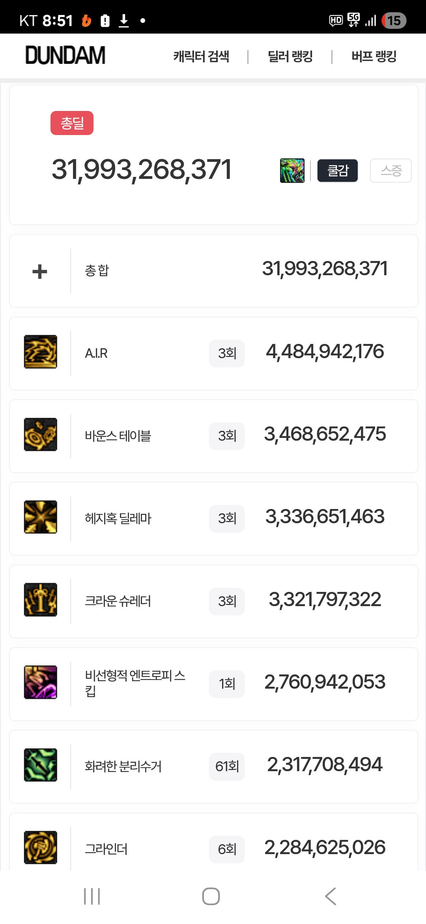The height and width of the screenshot is (924, 426).
Task: Toggle the 스증 option
Action: (x=390, y=171)
